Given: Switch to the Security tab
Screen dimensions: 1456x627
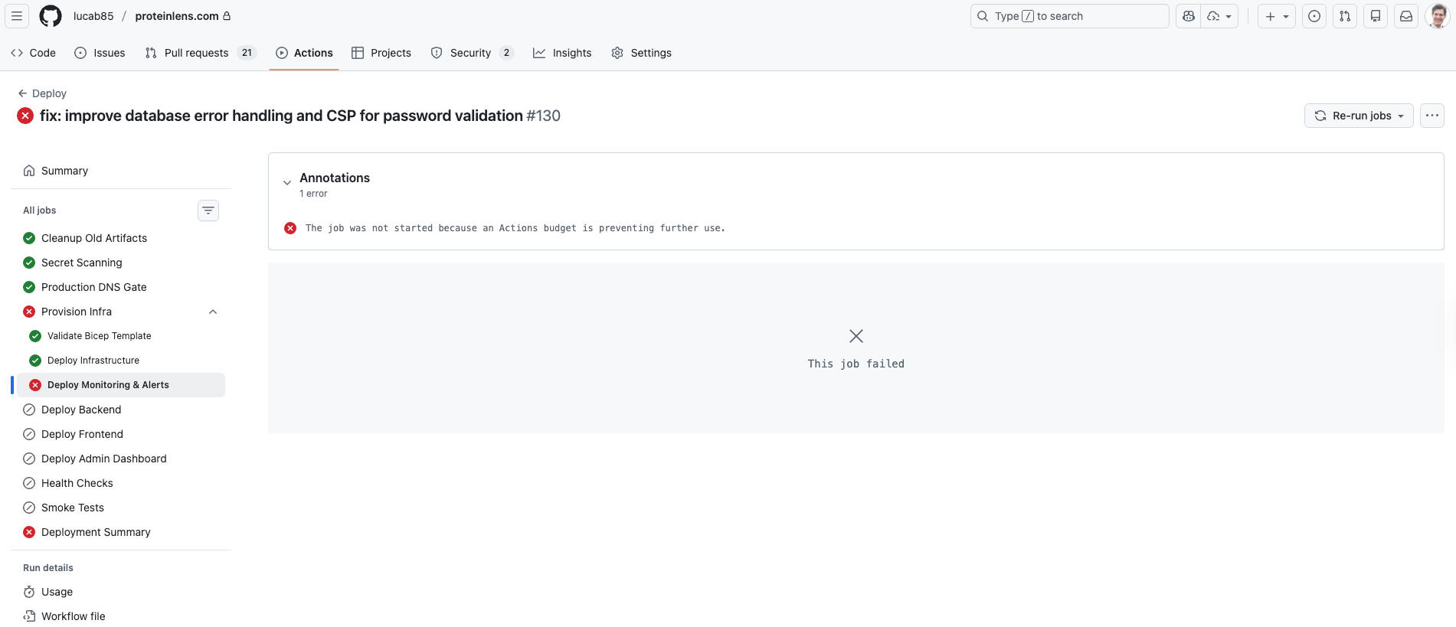Looking at the screenshot, I should [x=472, y=53].
